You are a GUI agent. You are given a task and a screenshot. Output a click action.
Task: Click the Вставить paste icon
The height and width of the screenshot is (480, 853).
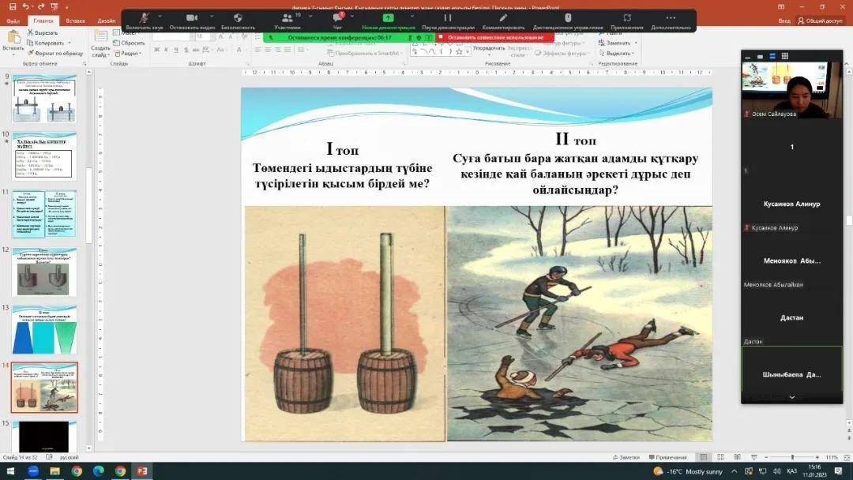click(x=13, y=38)
